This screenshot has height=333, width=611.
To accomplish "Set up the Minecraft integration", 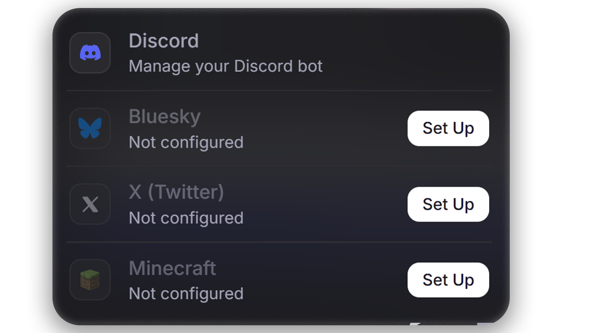I will (x=448, y=280).
